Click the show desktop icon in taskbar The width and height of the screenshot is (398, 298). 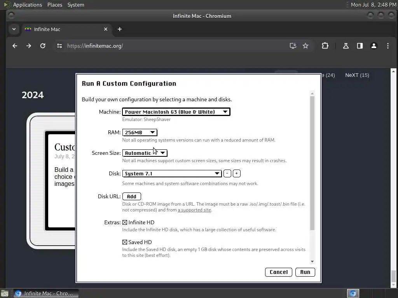click(x=4, y=293)
